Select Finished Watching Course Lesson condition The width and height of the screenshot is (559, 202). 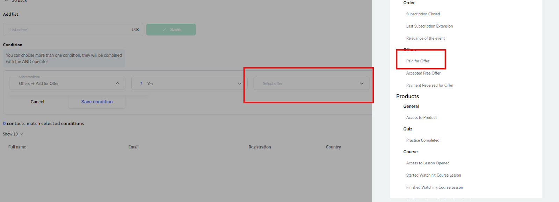(435, 187)
